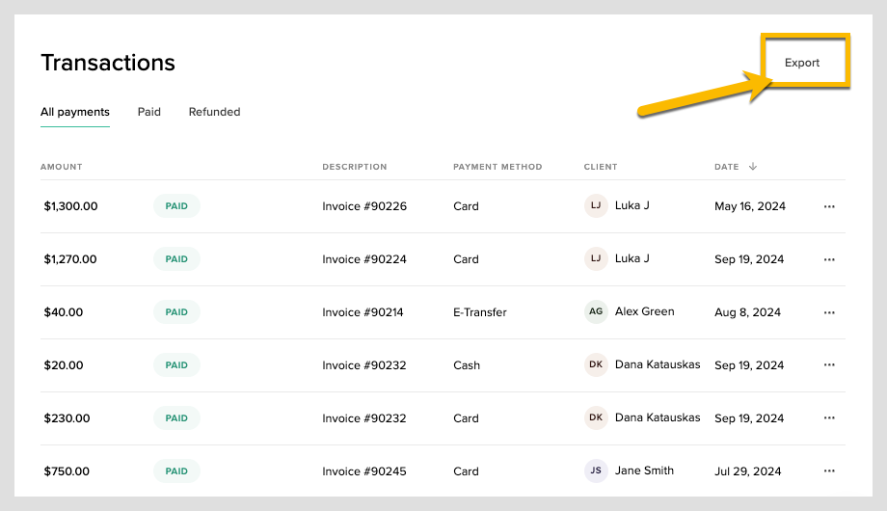Select client Jane Smith

coord(644,471)
